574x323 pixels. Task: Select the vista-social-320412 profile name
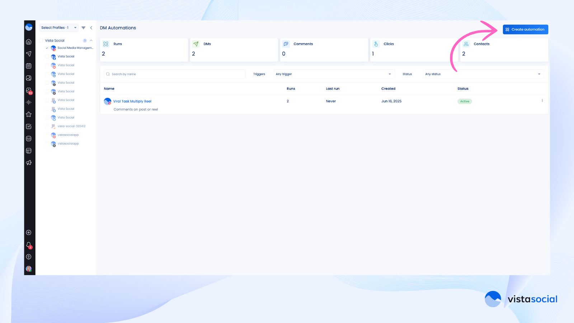71,126
